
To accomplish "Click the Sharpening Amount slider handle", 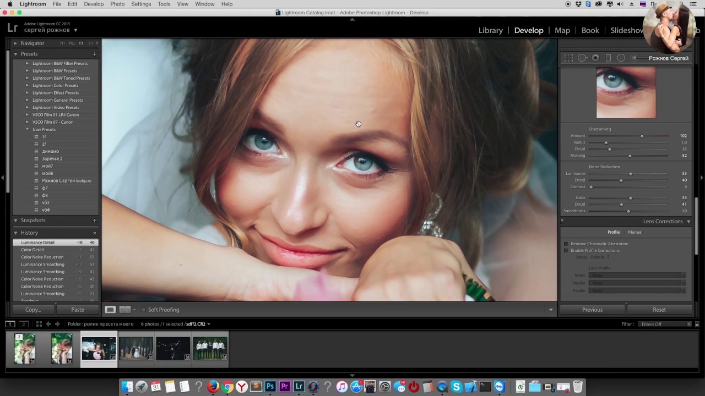I will pos(642,136).
